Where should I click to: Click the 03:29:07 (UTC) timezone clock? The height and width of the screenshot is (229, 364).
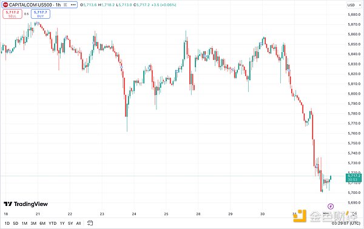[x=346, y=223]
